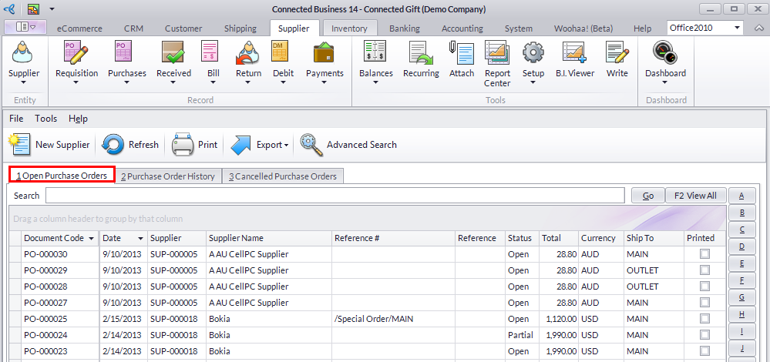Check Printed box for PO-000030
770x362 pixels.
(x=704, y=254)
